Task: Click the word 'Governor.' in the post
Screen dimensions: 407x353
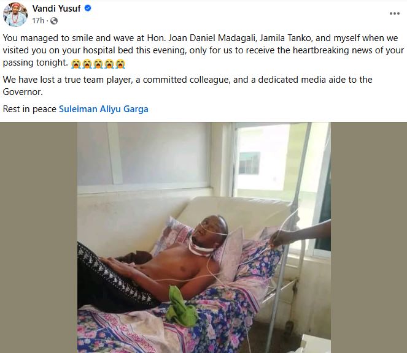Action: pos(23,92)
